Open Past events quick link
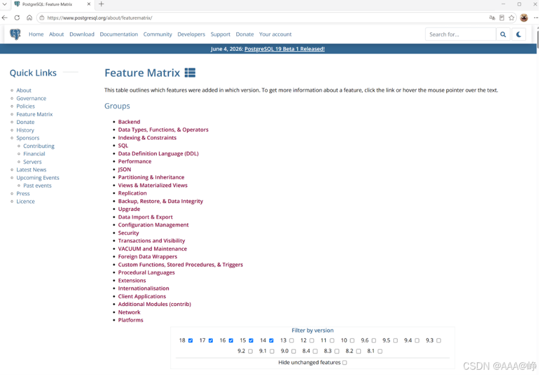 37,186
